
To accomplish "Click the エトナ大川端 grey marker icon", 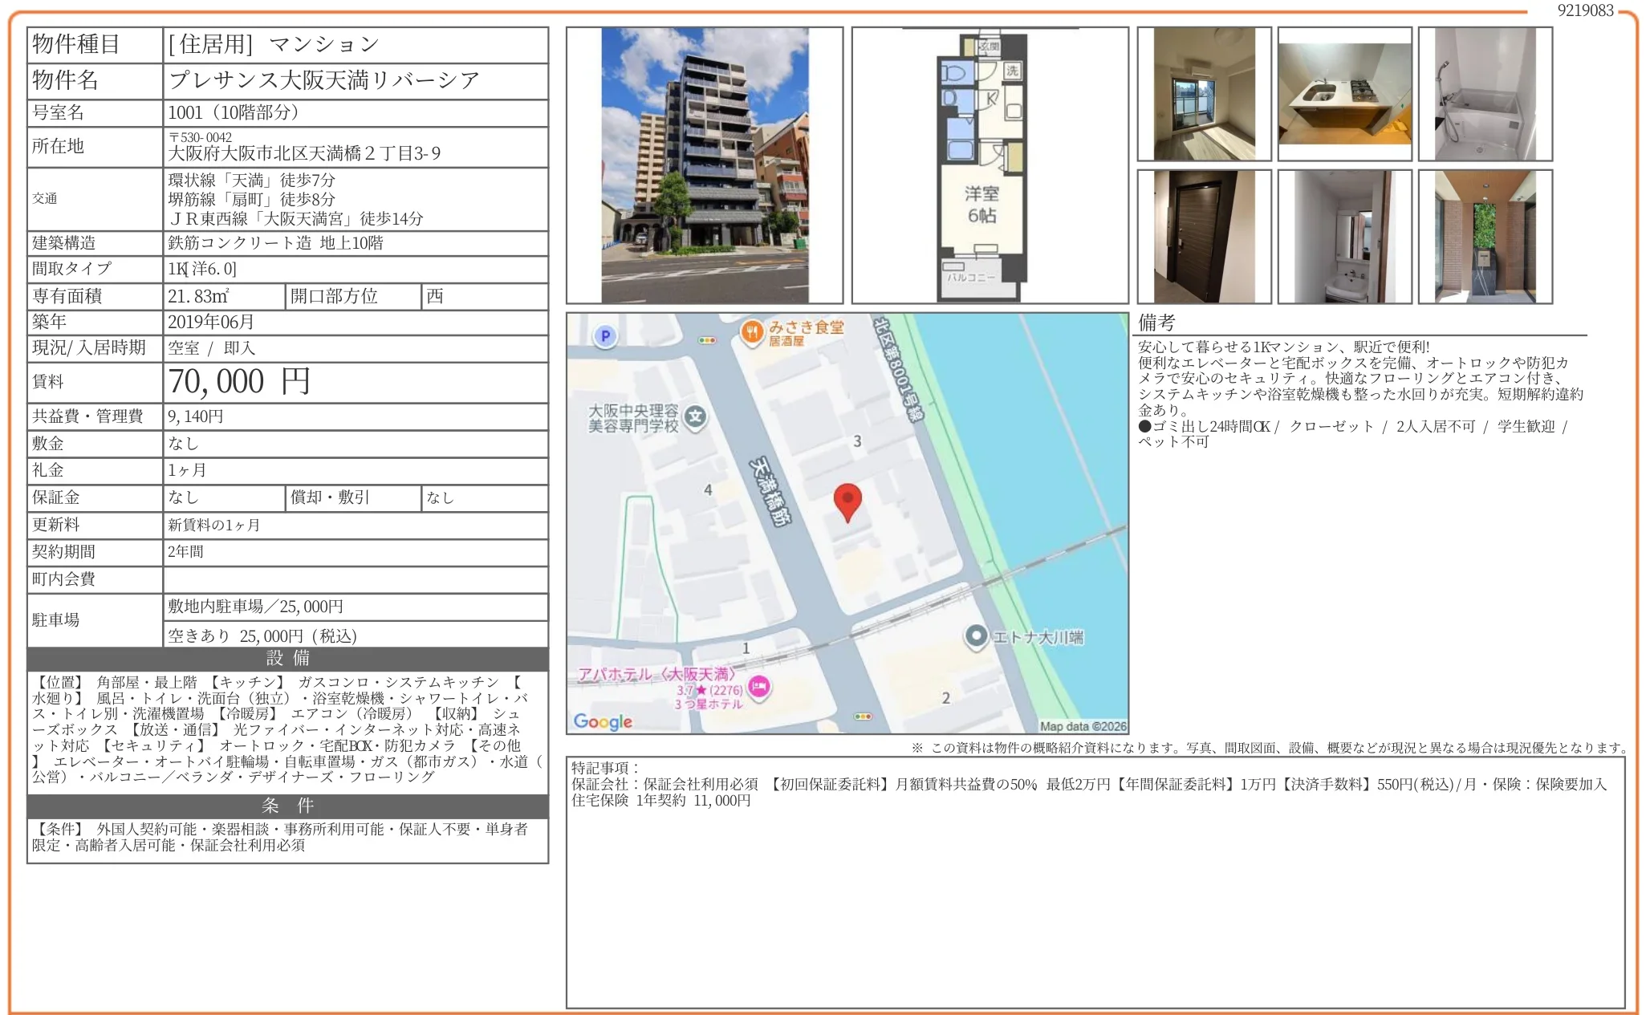I will [976, 636].
